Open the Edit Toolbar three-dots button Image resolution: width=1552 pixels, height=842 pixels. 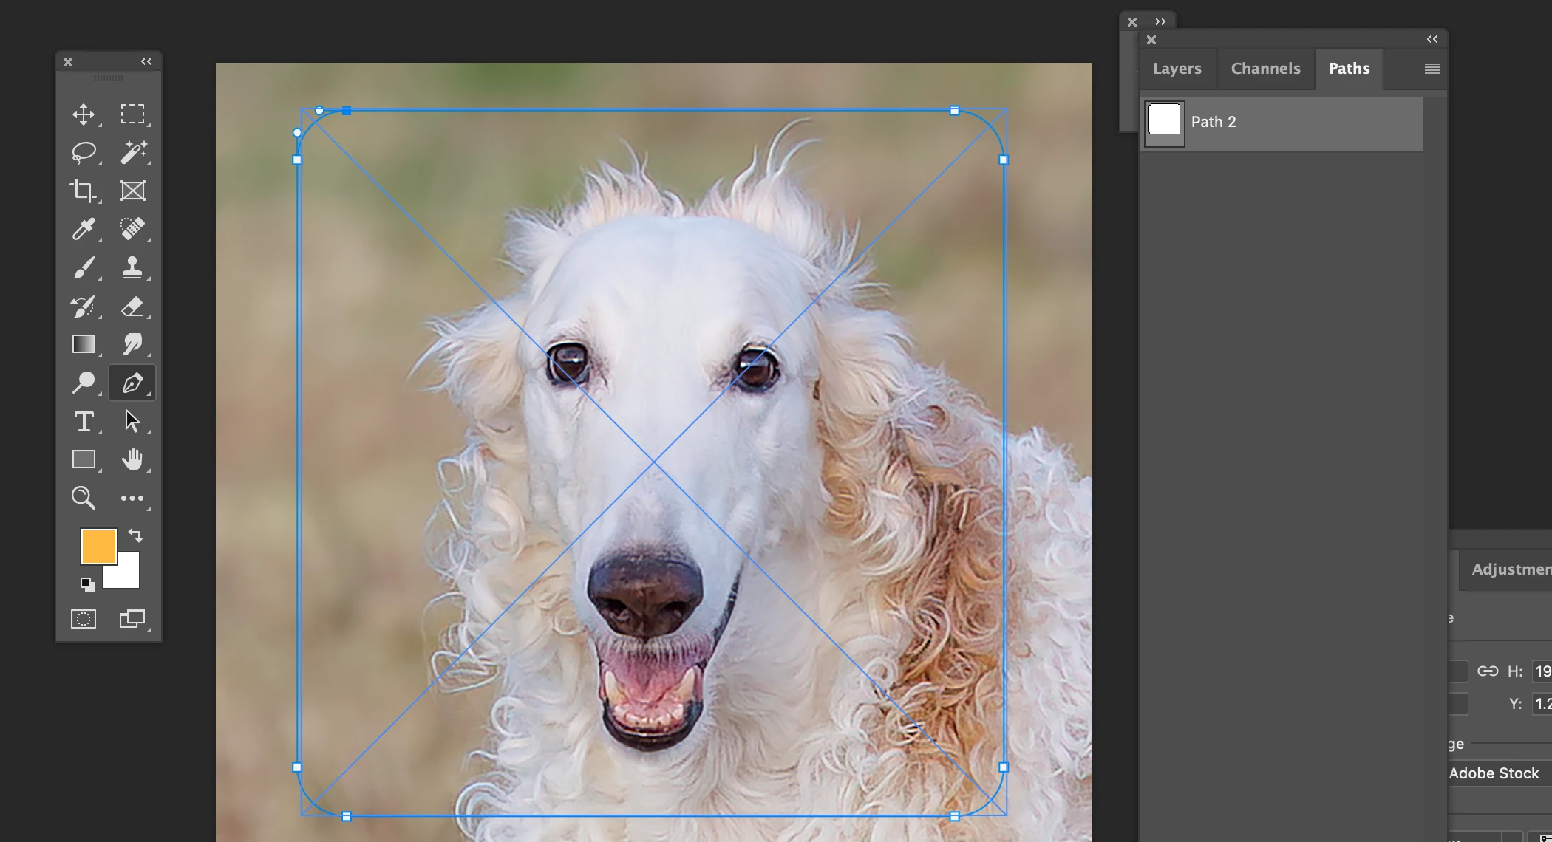pos(132,499)
